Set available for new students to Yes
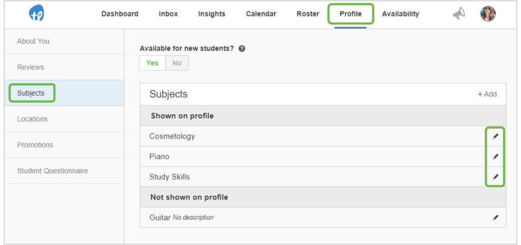Image resolution: width=521 pixels, height=245 pixels. [152, 63]
